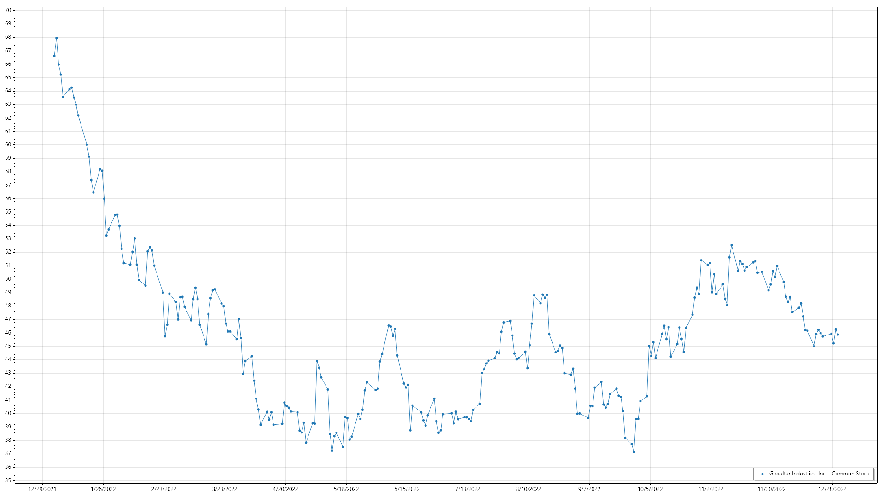This screenshot has width=884, height=497.
Task: Select the 6/15/2022 x-axis label
Action: pos(407,489)
